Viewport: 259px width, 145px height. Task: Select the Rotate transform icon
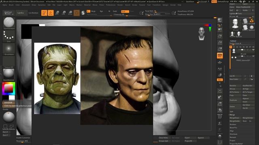tap(70, 13)
